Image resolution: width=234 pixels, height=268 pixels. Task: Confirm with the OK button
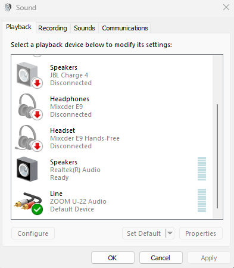pyautogui.click(x=113, y=258)
